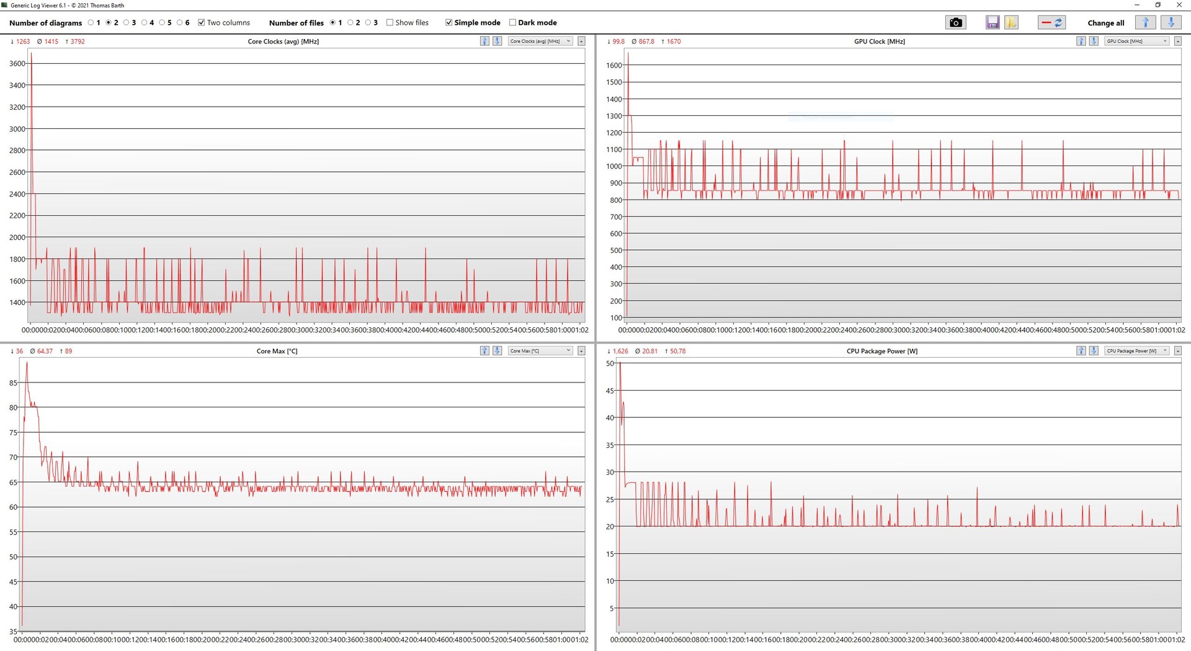Toggle the Show files checkbox
The width and height of the screenshot is (1191, 651).
coord(390,23)
